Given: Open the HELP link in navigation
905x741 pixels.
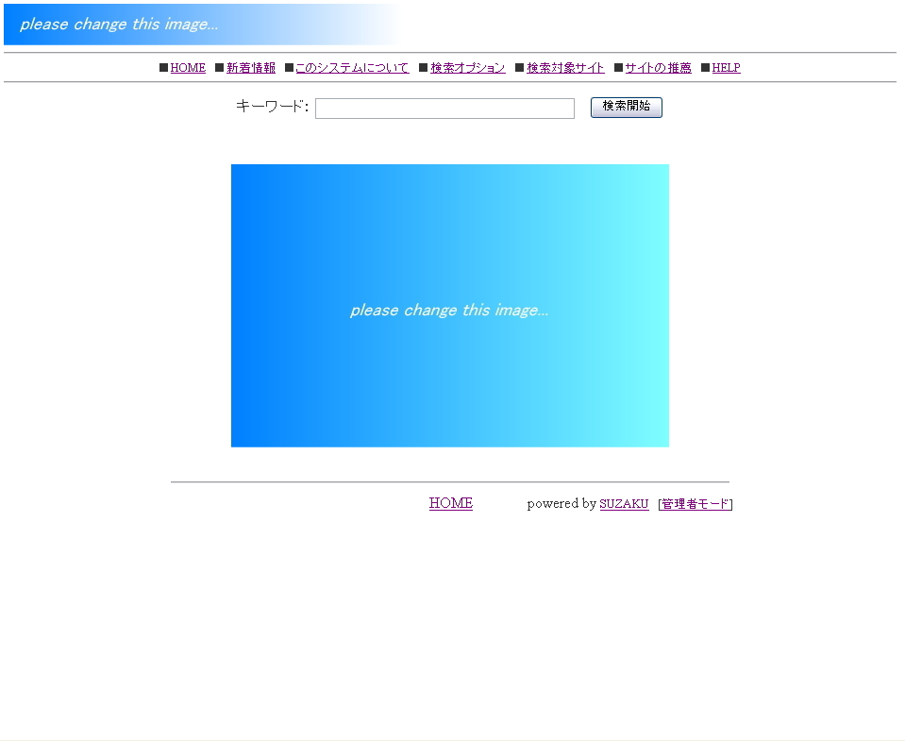Looking at the screenshot, I should tap(726, 68).
